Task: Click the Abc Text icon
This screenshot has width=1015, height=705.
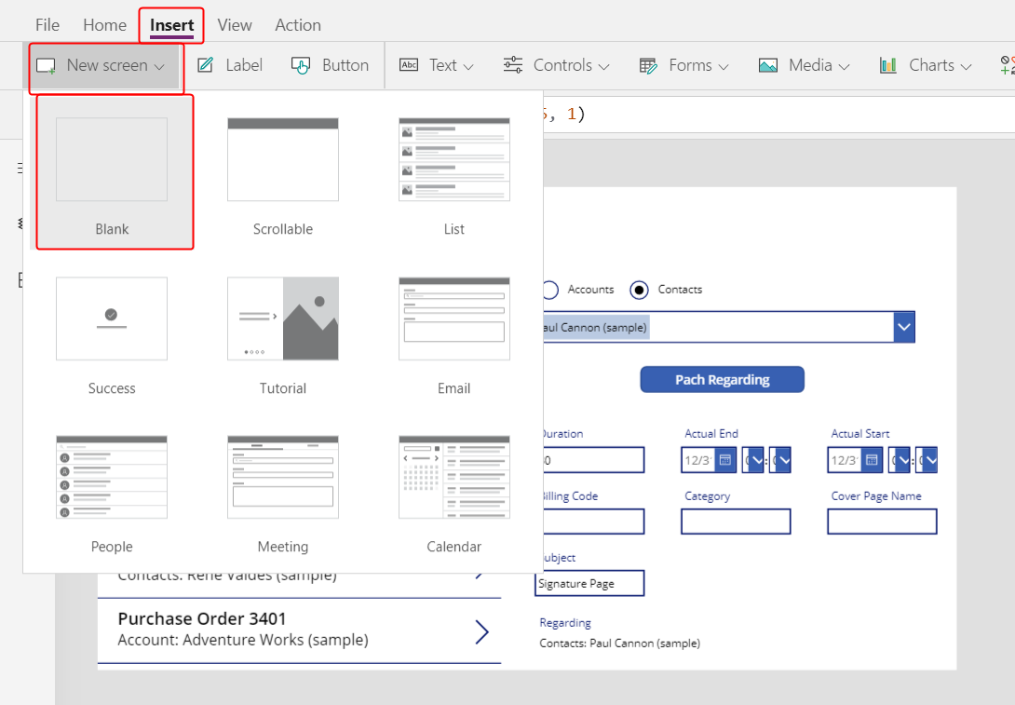Action: point(409,65)
